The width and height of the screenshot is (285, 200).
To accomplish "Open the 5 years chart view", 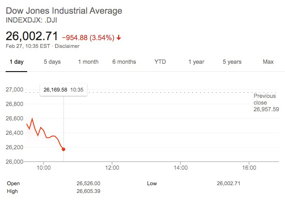I will point(232,62).
